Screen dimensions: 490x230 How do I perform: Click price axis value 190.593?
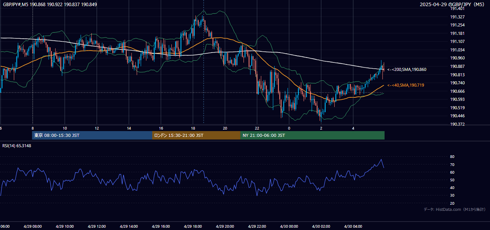click(457, 99)
